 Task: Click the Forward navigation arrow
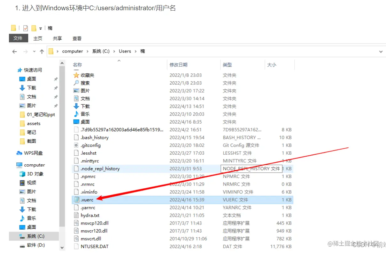click(26, 51)
